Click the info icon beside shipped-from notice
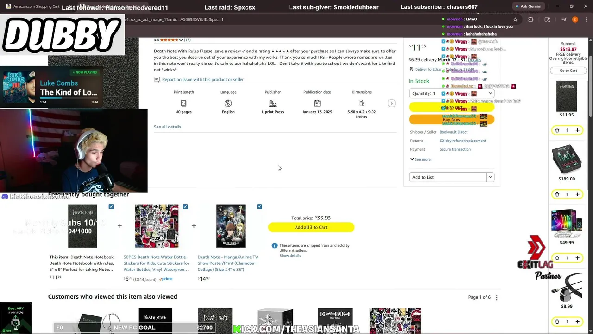Viewport: 593px width, 334px height. click(274, 245)
